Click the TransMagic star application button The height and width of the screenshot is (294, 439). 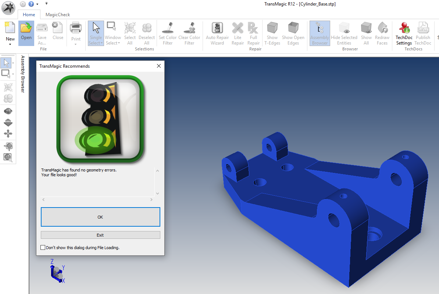(8, 8)
